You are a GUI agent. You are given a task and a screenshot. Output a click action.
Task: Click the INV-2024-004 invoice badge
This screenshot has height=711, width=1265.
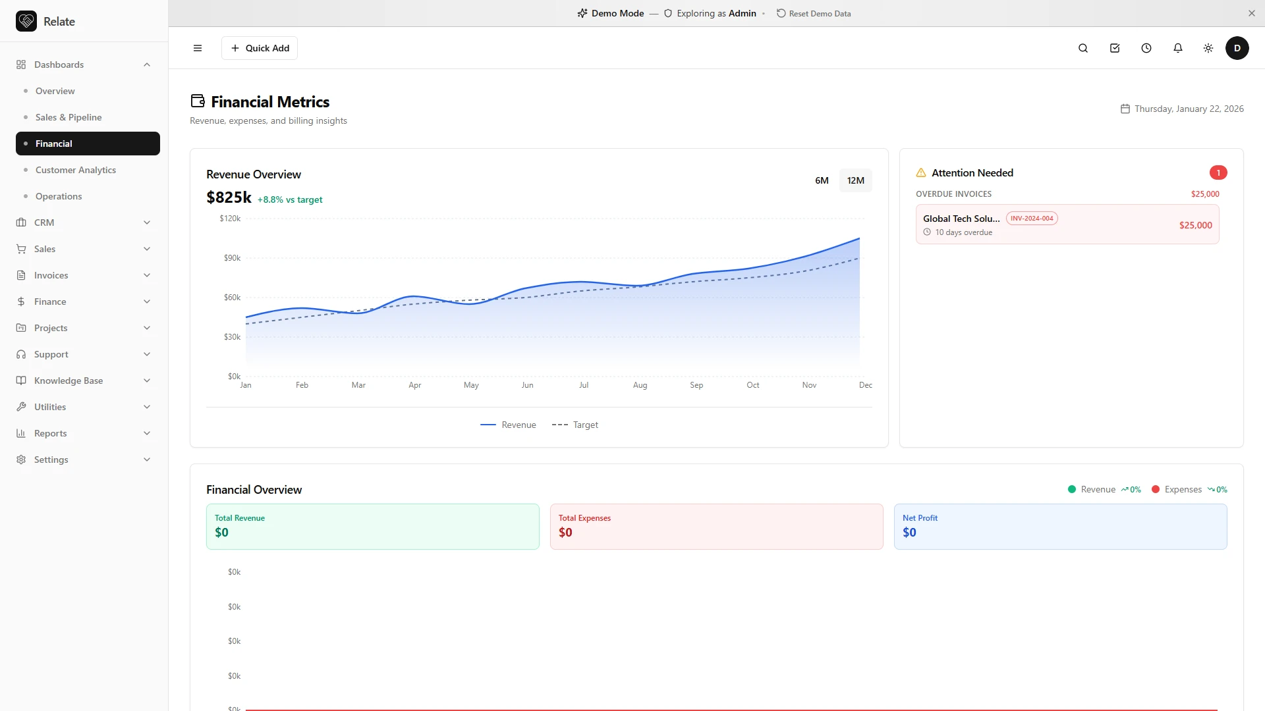point(1032,219)
